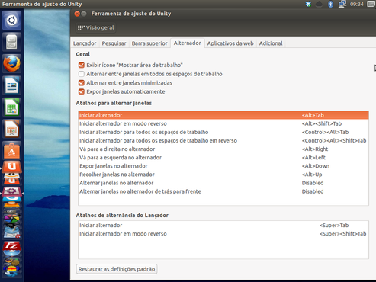The width and height of the screenshot is (376, 282).
Task: Click the dark cloud indicator icon
Action: coord(319,4)
